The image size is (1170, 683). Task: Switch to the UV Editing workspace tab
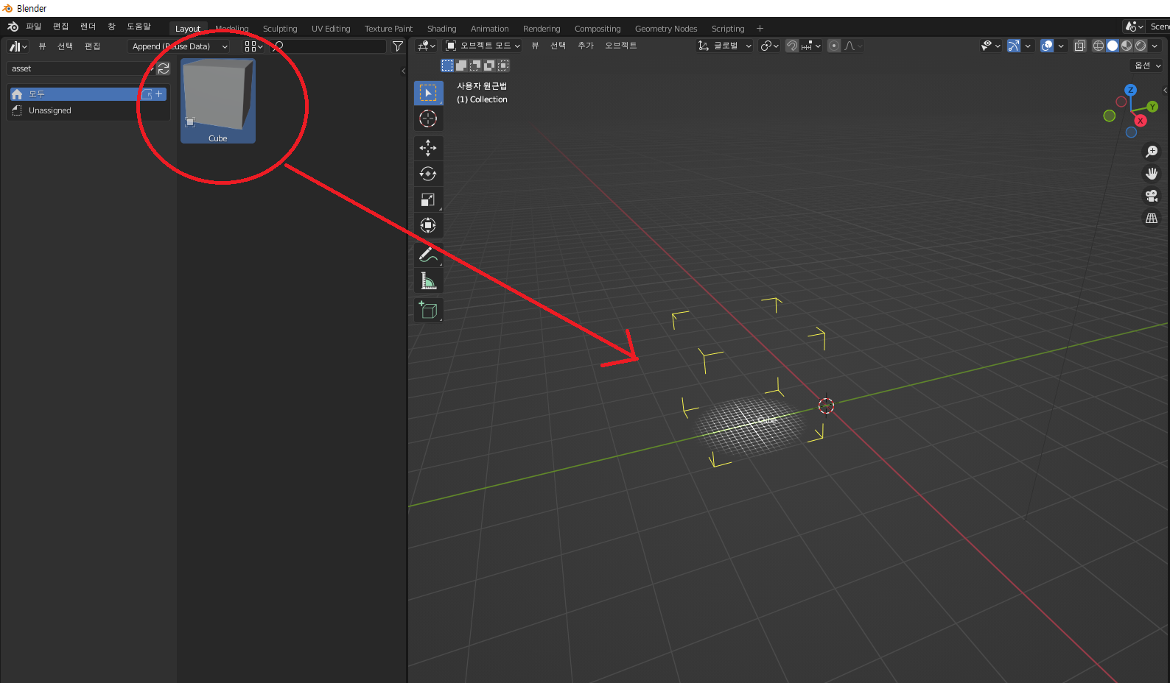(x=331, y=29)
